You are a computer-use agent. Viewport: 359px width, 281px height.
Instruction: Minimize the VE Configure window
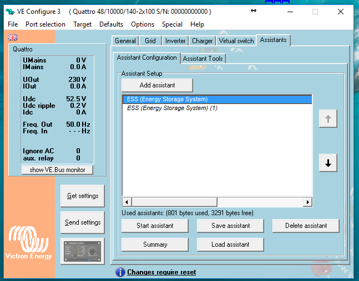[290, 12]
